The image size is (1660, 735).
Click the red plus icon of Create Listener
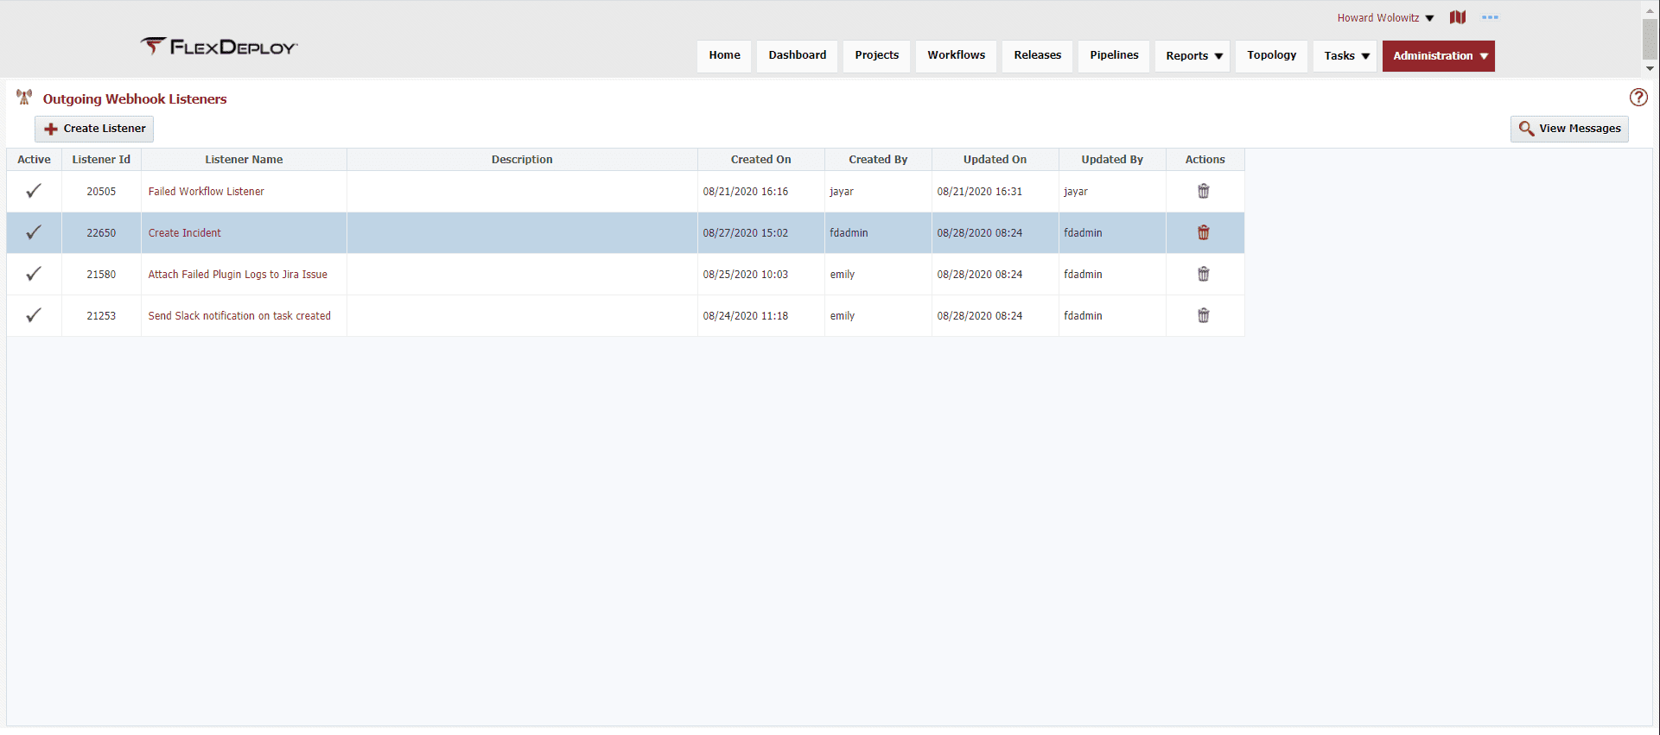coord(51,129)
